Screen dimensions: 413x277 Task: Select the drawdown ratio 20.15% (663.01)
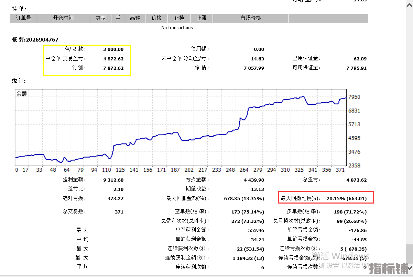click(347, 198)
